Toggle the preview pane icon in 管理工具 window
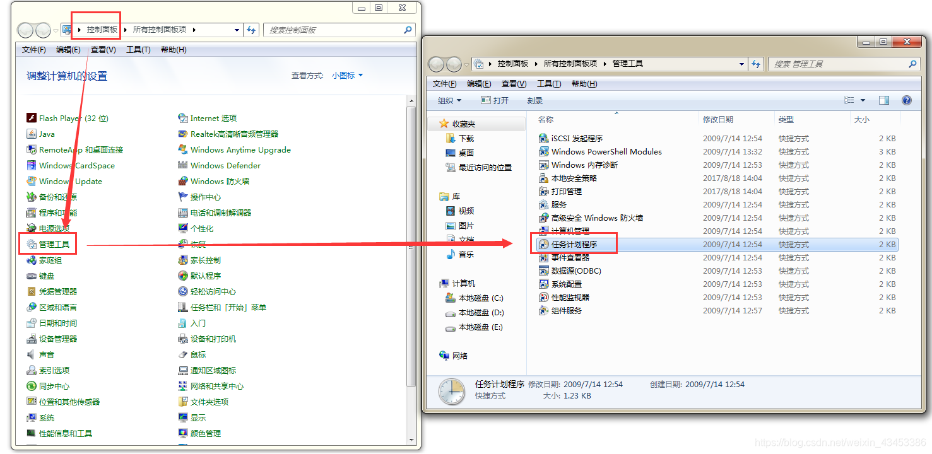Image resolution: width=932 pixels, height=454 pixels. tap(884, 100)
